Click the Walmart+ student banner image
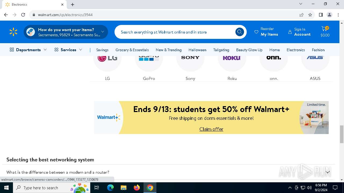The height and width of the screenshot is (193, 344). click(x=211, y=117)
